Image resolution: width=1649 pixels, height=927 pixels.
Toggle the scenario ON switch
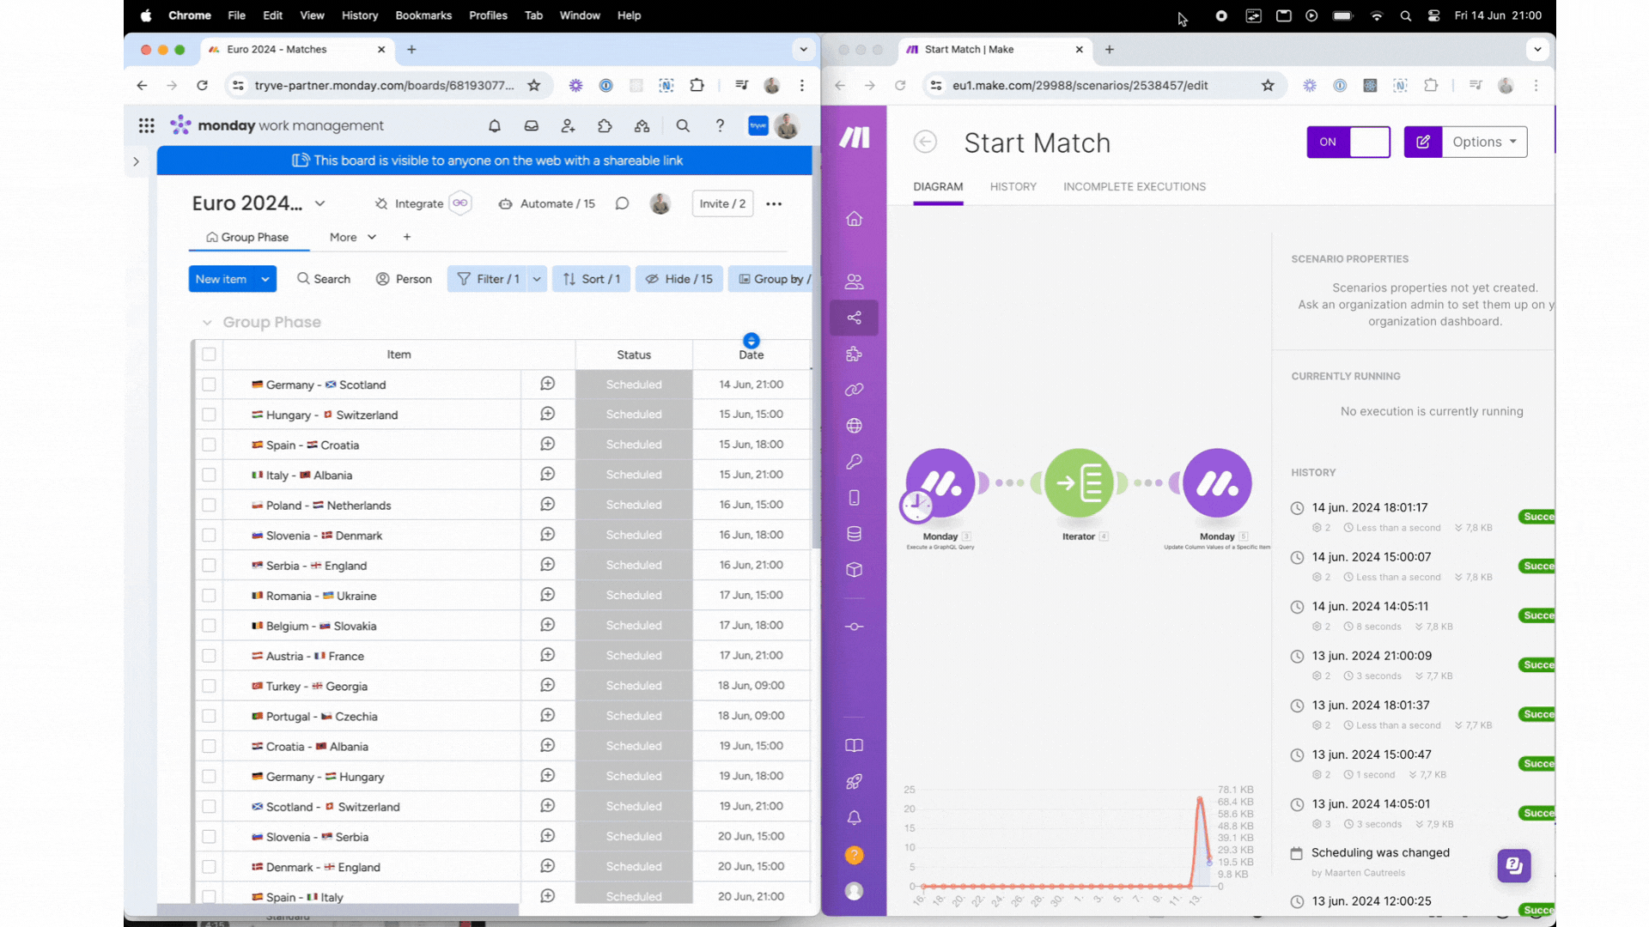pos(1348,142)
